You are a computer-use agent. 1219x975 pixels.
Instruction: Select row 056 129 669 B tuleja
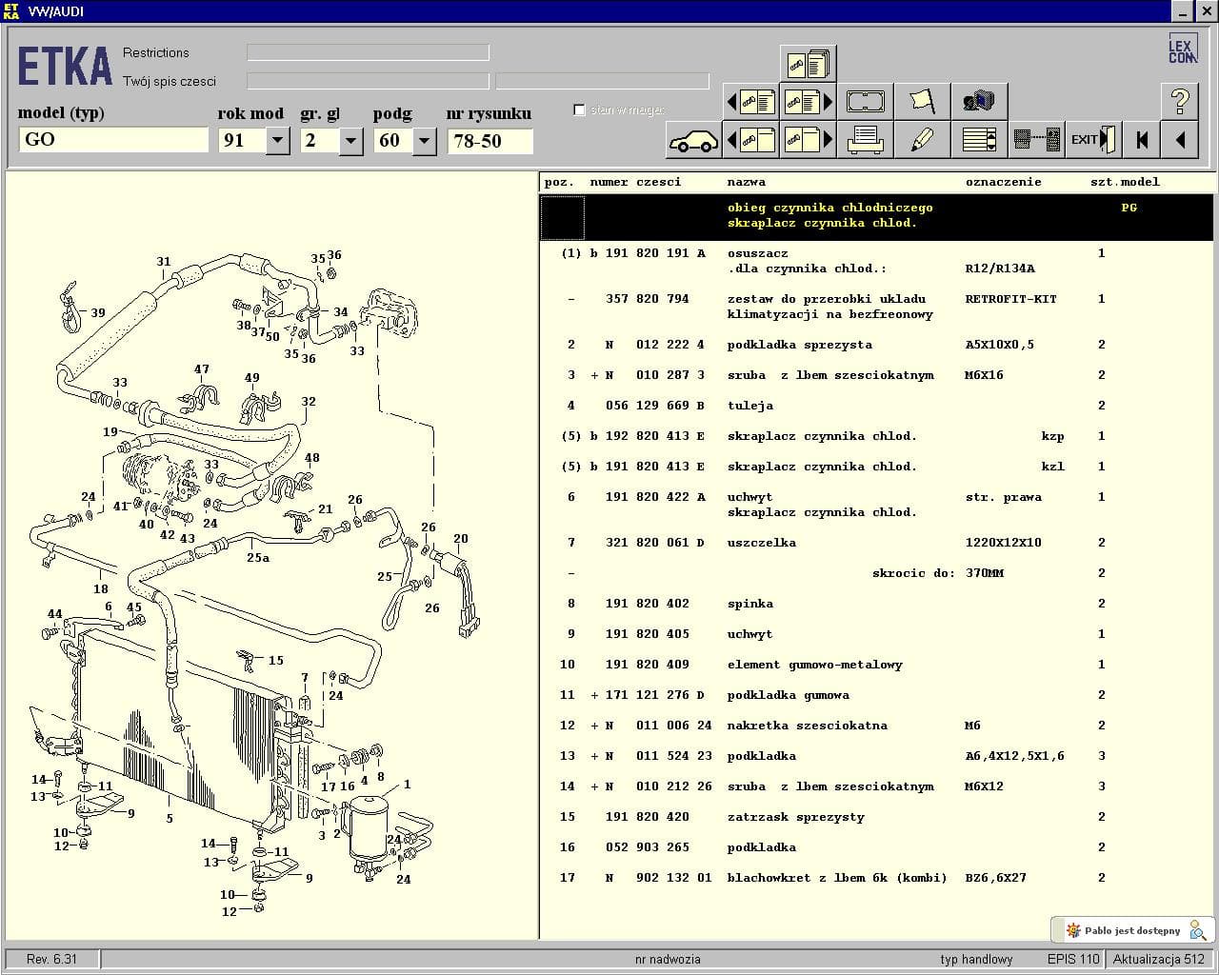point(876,406)
